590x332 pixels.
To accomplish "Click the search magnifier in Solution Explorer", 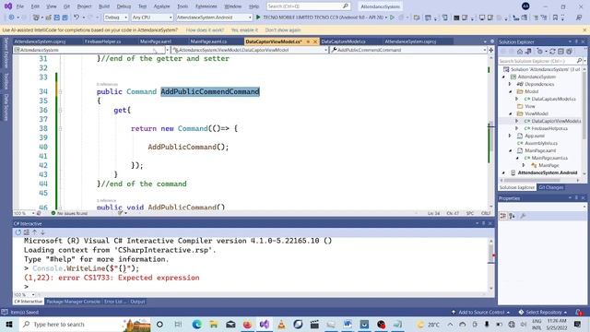I will 579,61.
